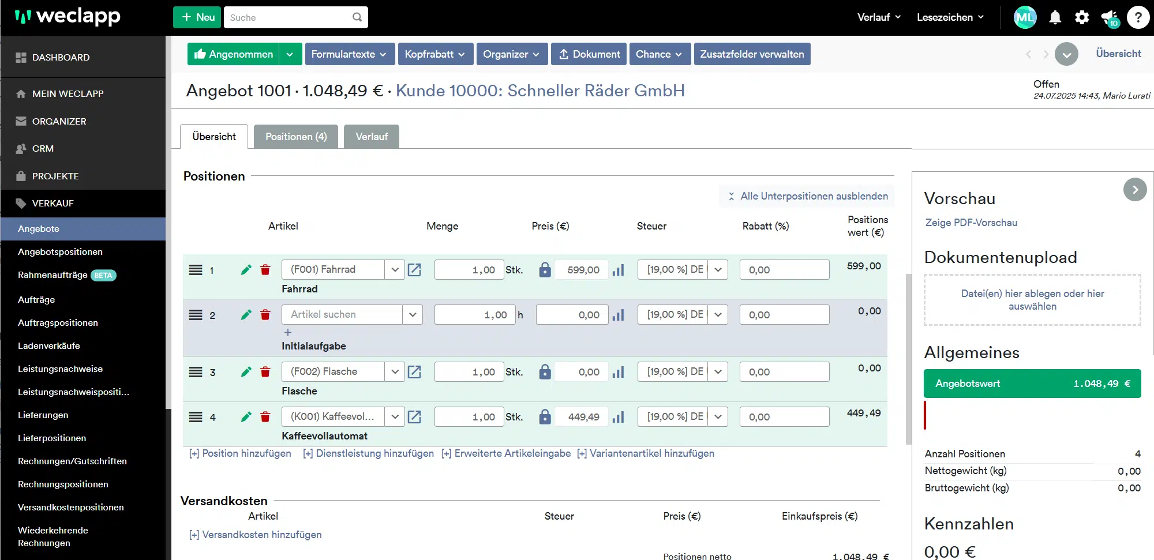The image size is (1154, 560).
Task: Click Dienstleistung hinzufügen link
Action: point(368,453)
